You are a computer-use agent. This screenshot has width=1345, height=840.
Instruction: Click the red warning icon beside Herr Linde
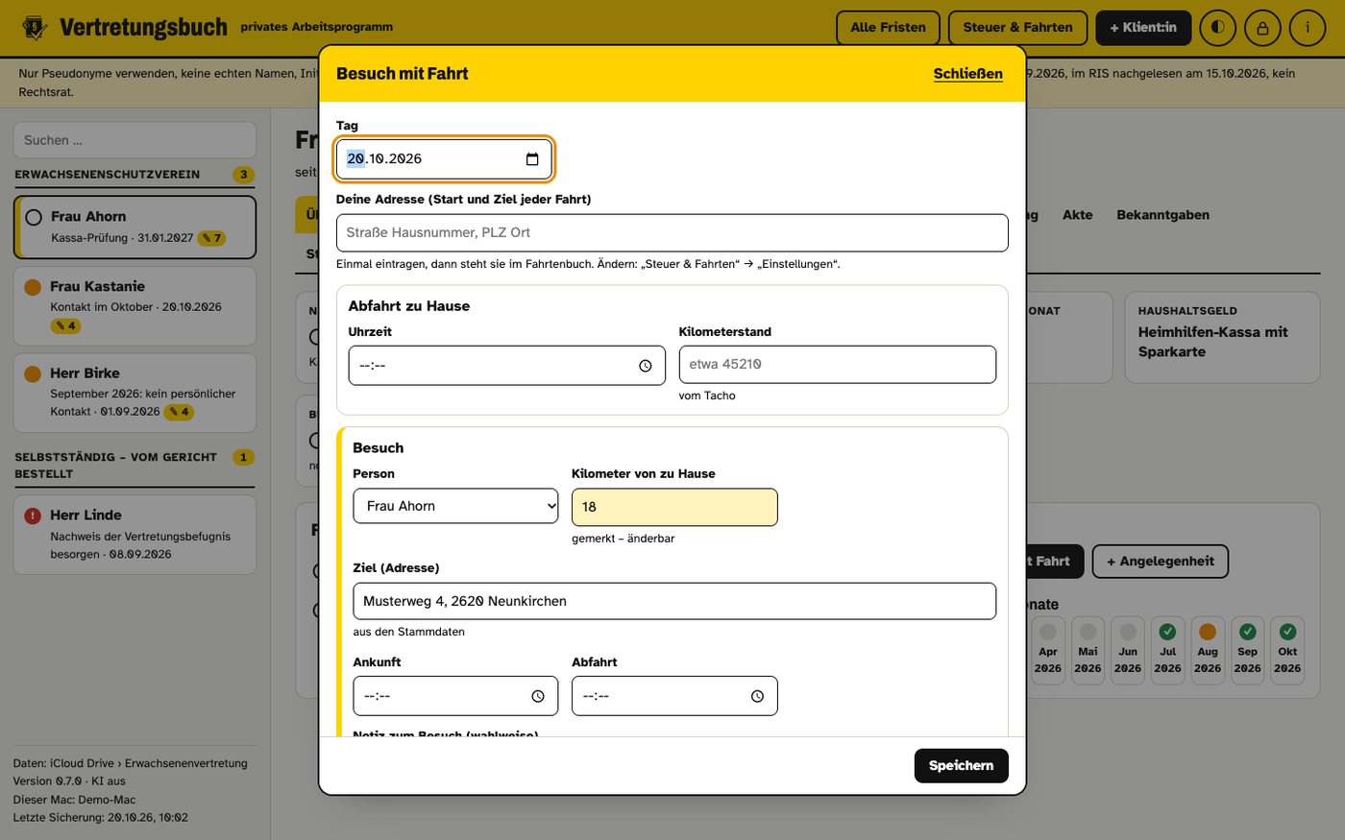pos(33,516)
